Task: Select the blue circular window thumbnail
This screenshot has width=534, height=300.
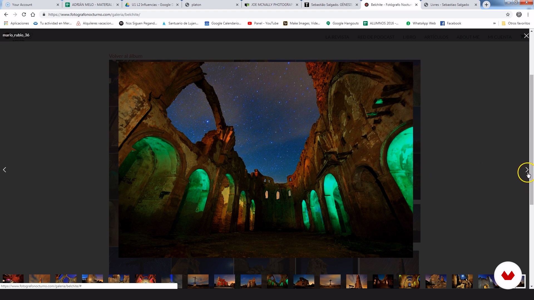Action: [x=66, y=281]
